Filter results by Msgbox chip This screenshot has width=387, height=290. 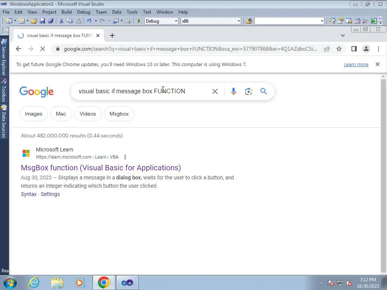(119, 114)
